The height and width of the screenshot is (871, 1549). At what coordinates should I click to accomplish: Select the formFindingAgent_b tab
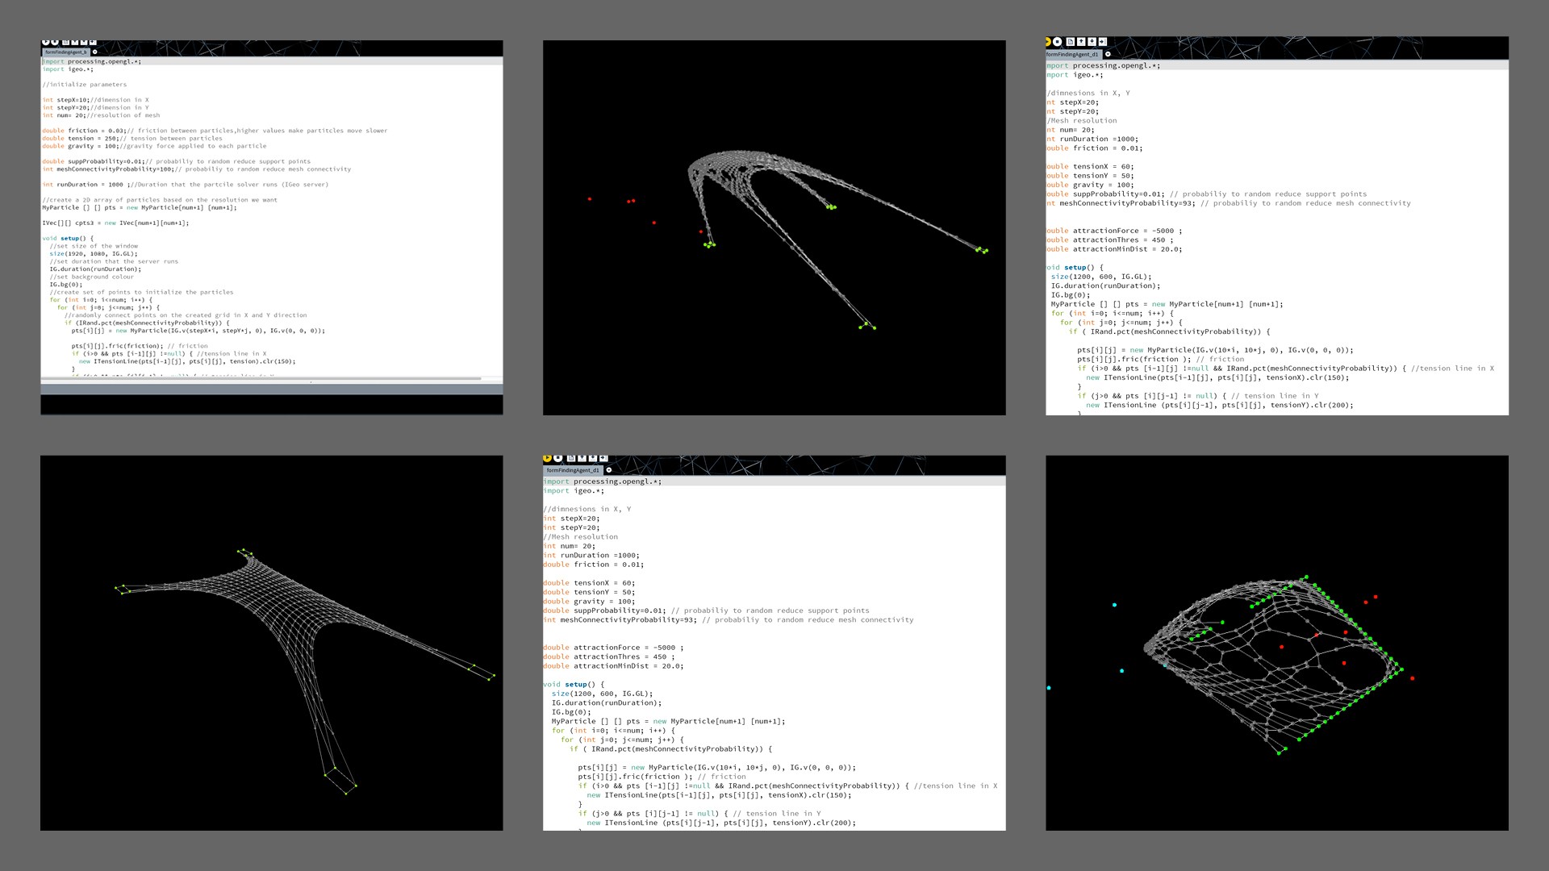pos(66,52)
